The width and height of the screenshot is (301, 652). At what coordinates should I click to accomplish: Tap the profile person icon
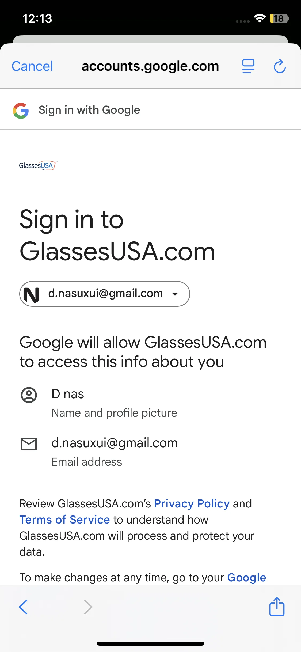[x=29, y=395]
